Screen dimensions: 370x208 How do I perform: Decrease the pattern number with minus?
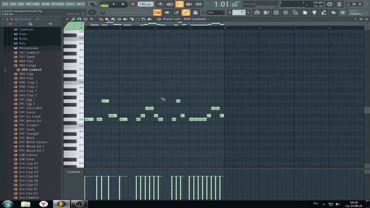(x=230, y=12)
